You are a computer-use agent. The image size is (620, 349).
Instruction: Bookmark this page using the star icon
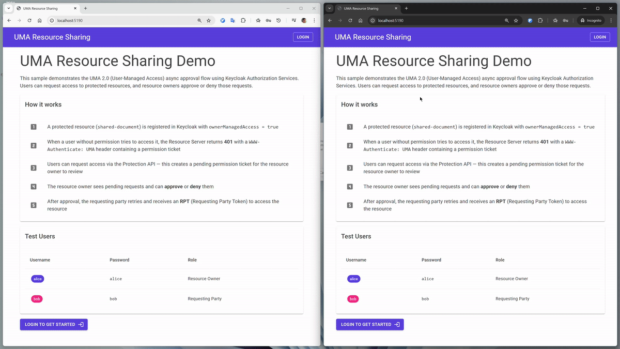pos(209,20)
